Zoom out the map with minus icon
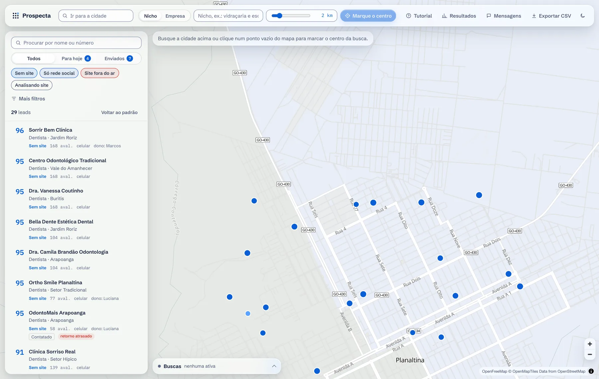 tap(590, 354)
